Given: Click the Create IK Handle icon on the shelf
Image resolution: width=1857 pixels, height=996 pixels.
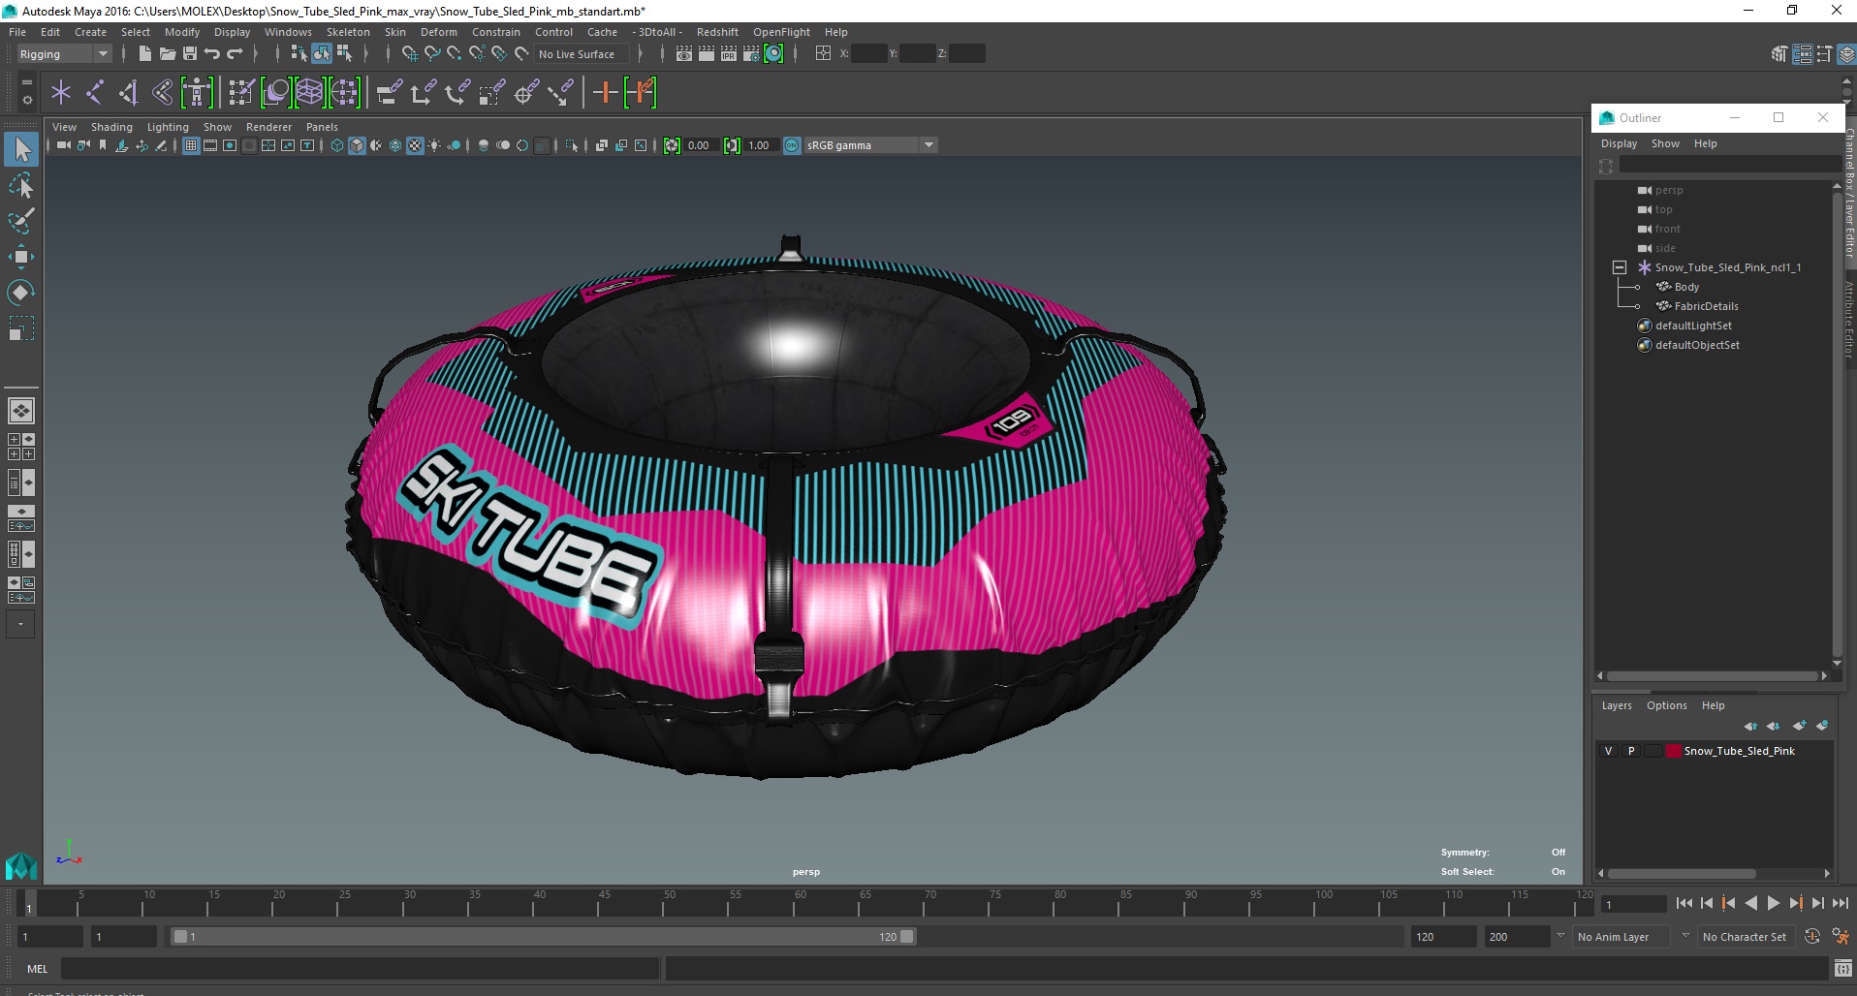Looking at the screenshot, I should coord(129,93).
